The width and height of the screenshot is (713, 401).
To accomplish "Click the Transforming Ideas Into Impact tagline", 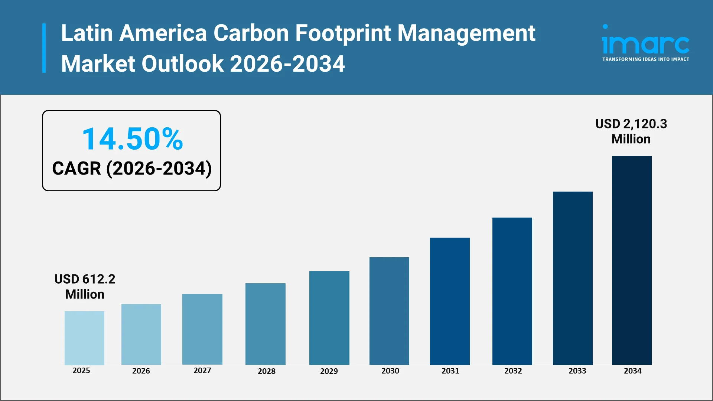I will click(645, 59).
